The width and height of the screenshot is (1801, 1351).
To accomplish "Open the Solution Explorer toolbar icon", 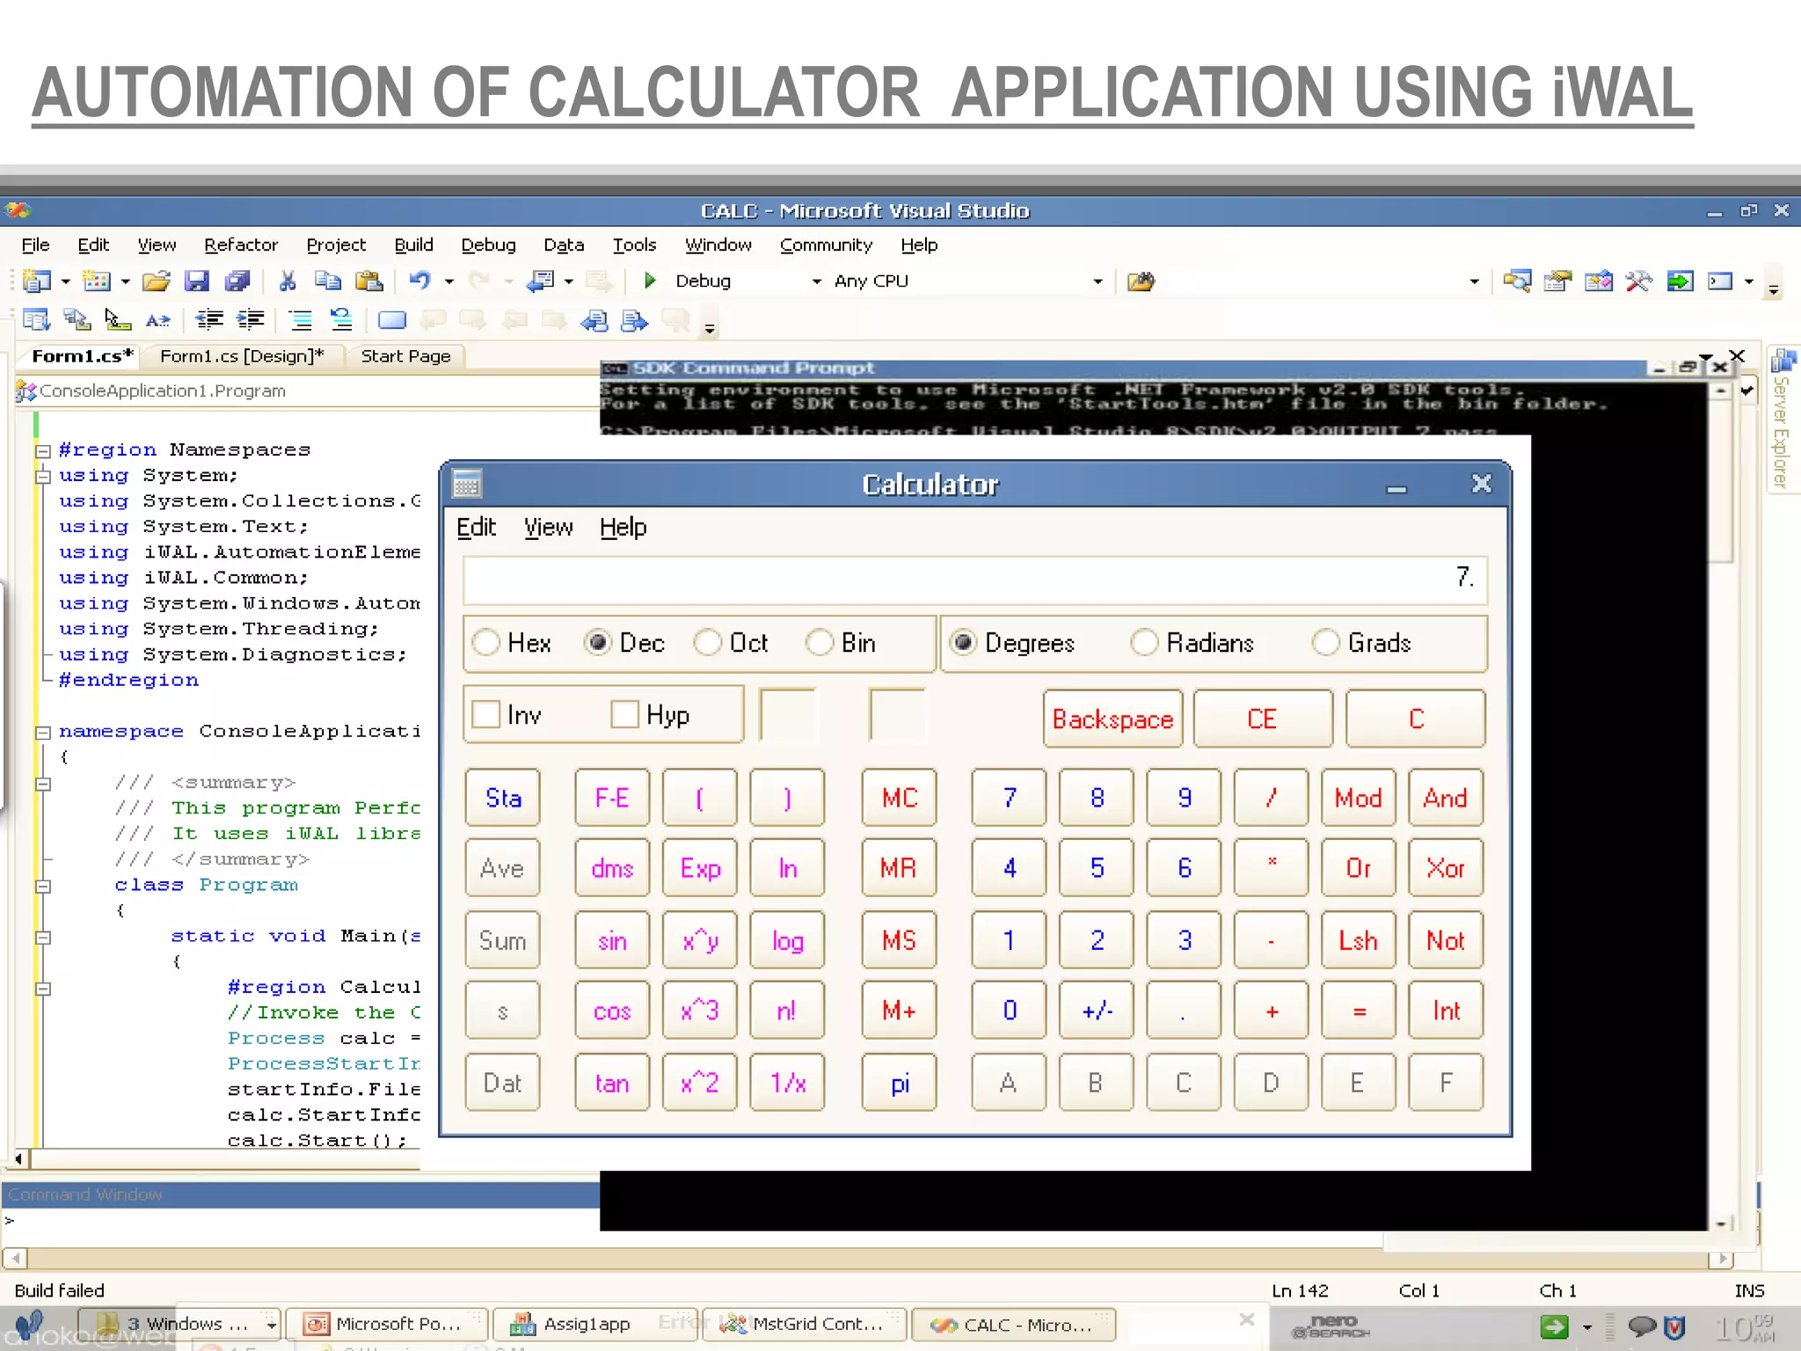I will pos(1517,281).
